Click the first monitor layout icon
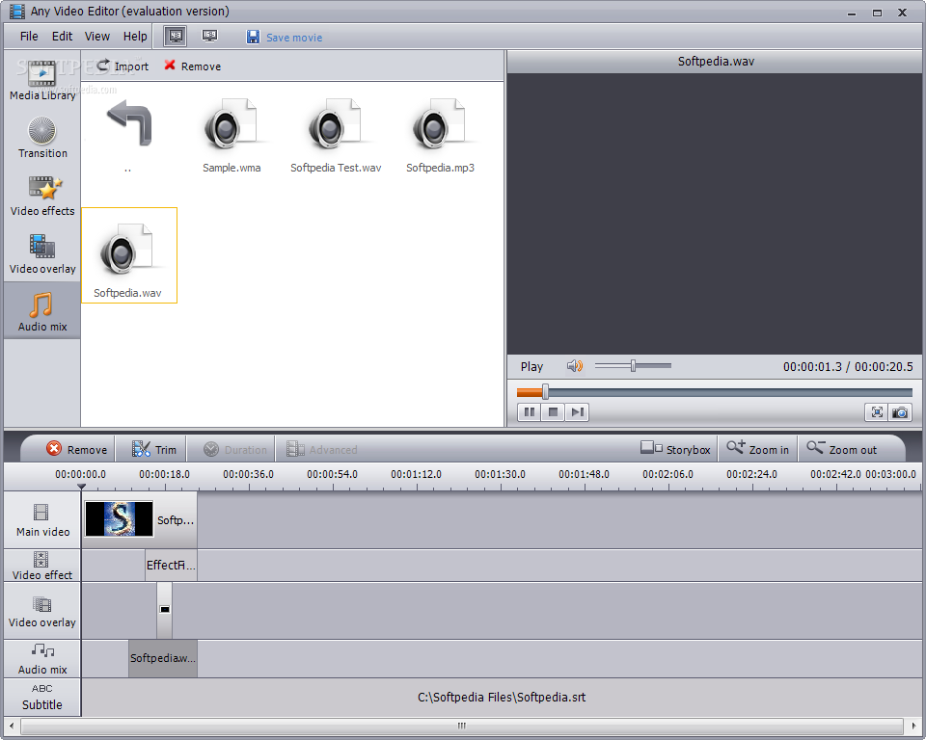Viewport: 926px width, 740px height. [x=176, y=36]
